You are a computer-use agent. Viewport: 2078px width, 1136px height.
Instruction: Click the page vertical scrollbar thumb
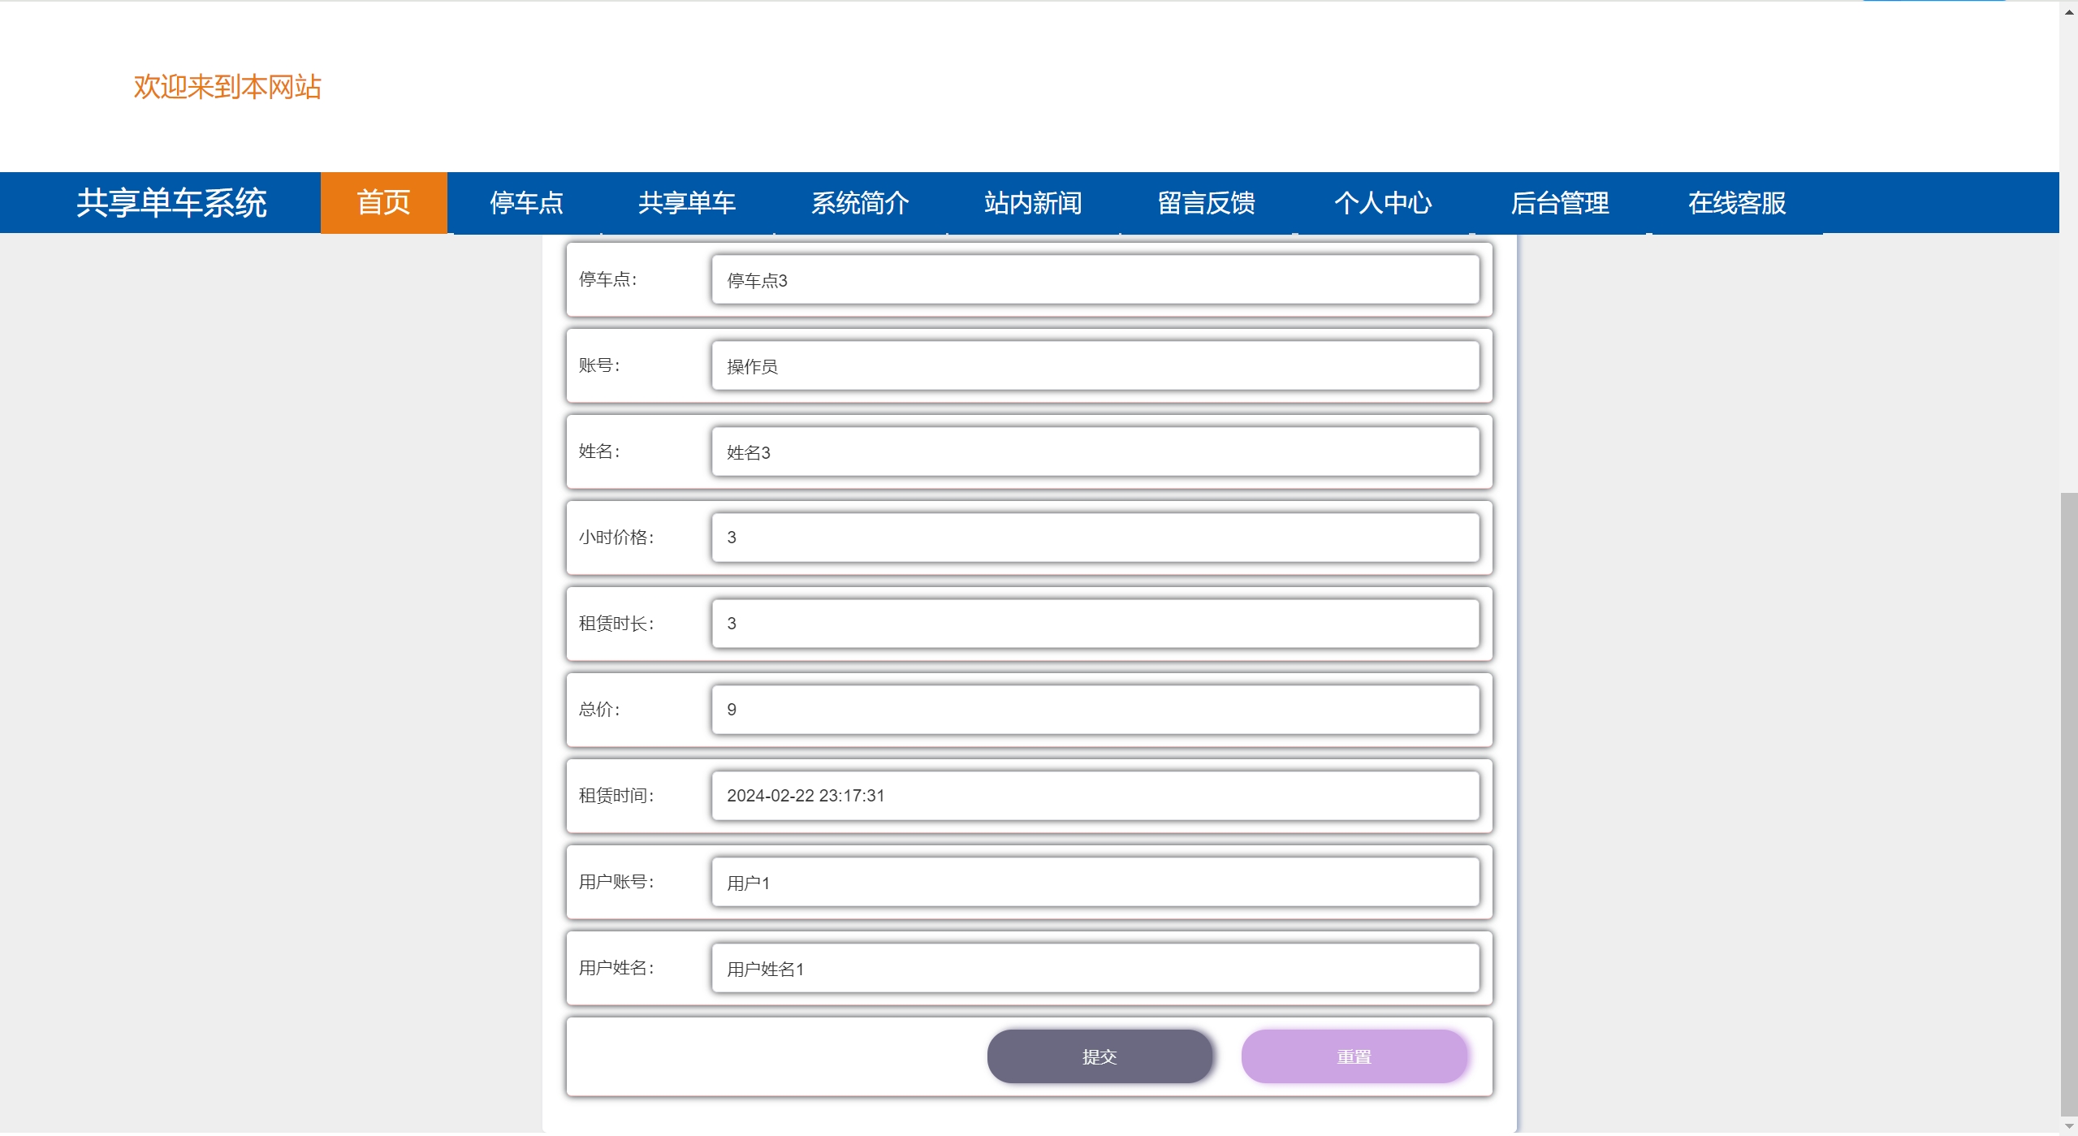(2068, 804)
